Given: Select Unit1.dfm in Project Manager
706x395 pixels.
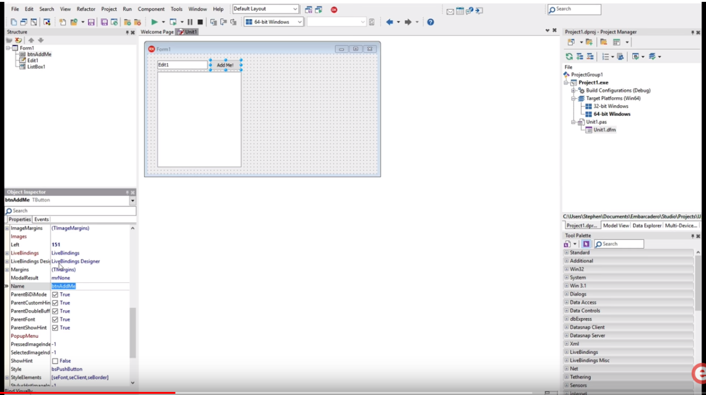Looking at the screenshot, I should click(x=604, y=130).
